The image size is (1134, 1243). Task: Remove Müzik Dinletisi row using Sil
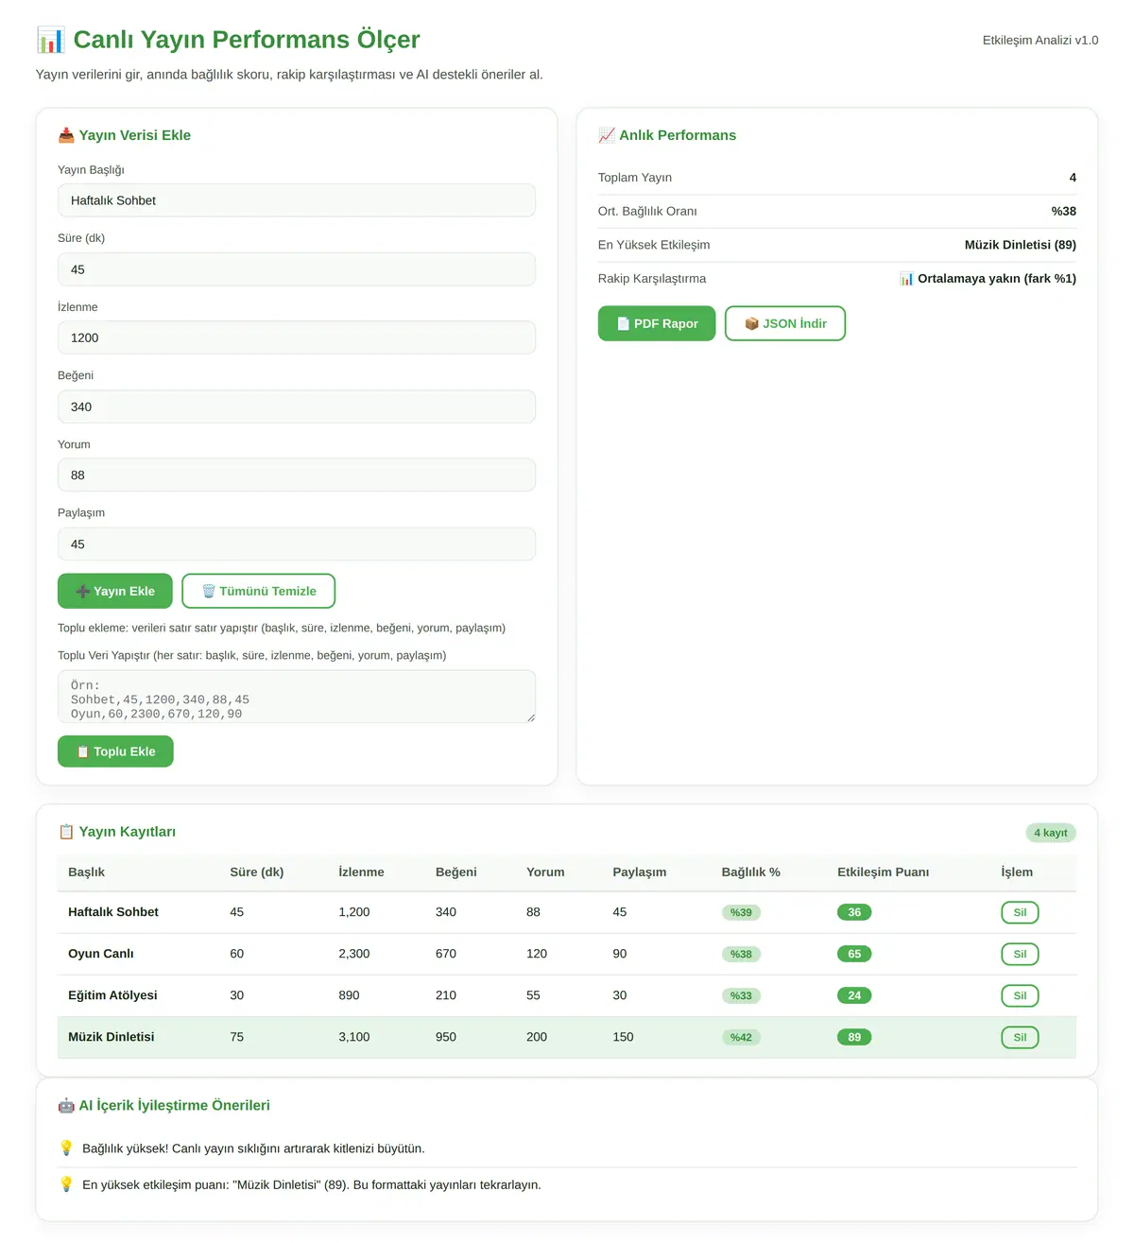(x=1020, y=1037)
